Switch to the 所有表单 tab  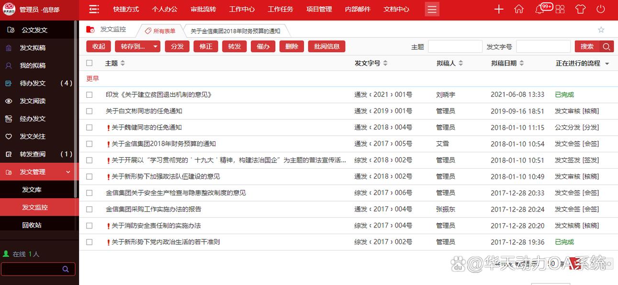click(162, 30)
